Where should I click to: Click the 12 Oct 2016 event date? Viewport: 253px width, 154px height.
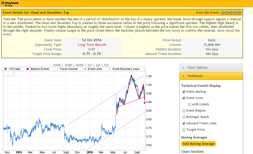(92, 40)
